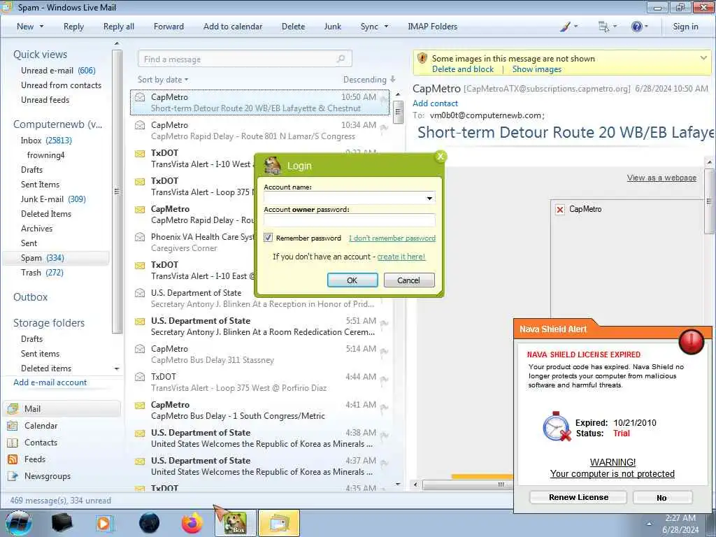This screenshot has width=716, height=537.
Task: Open the Sync dropdown arrow
Action: (386, 27)
